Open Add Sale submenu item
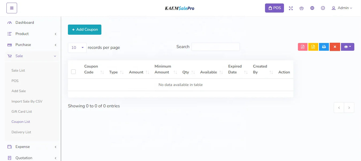Viewport: 361px width, 161px height. point(19,91)
